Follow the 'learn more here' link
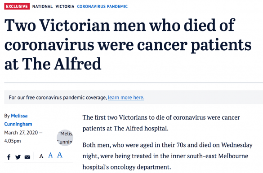The width and height of the screenshot is (263, 173). click(x=126, y=97)
